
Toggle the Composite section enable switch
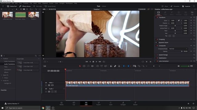pyautogui.click(x=157, y=46)
